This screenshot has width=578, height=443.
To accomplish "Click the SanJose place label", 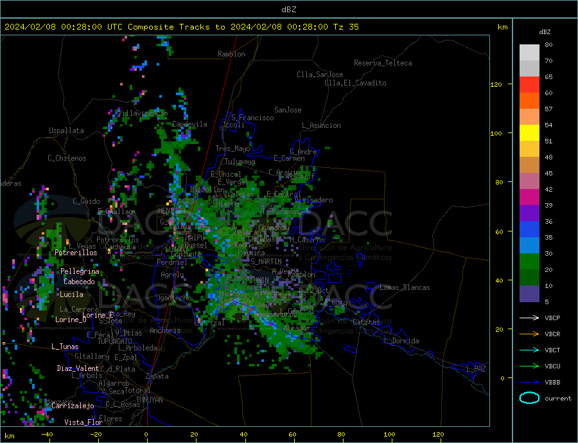I will 288,110.
